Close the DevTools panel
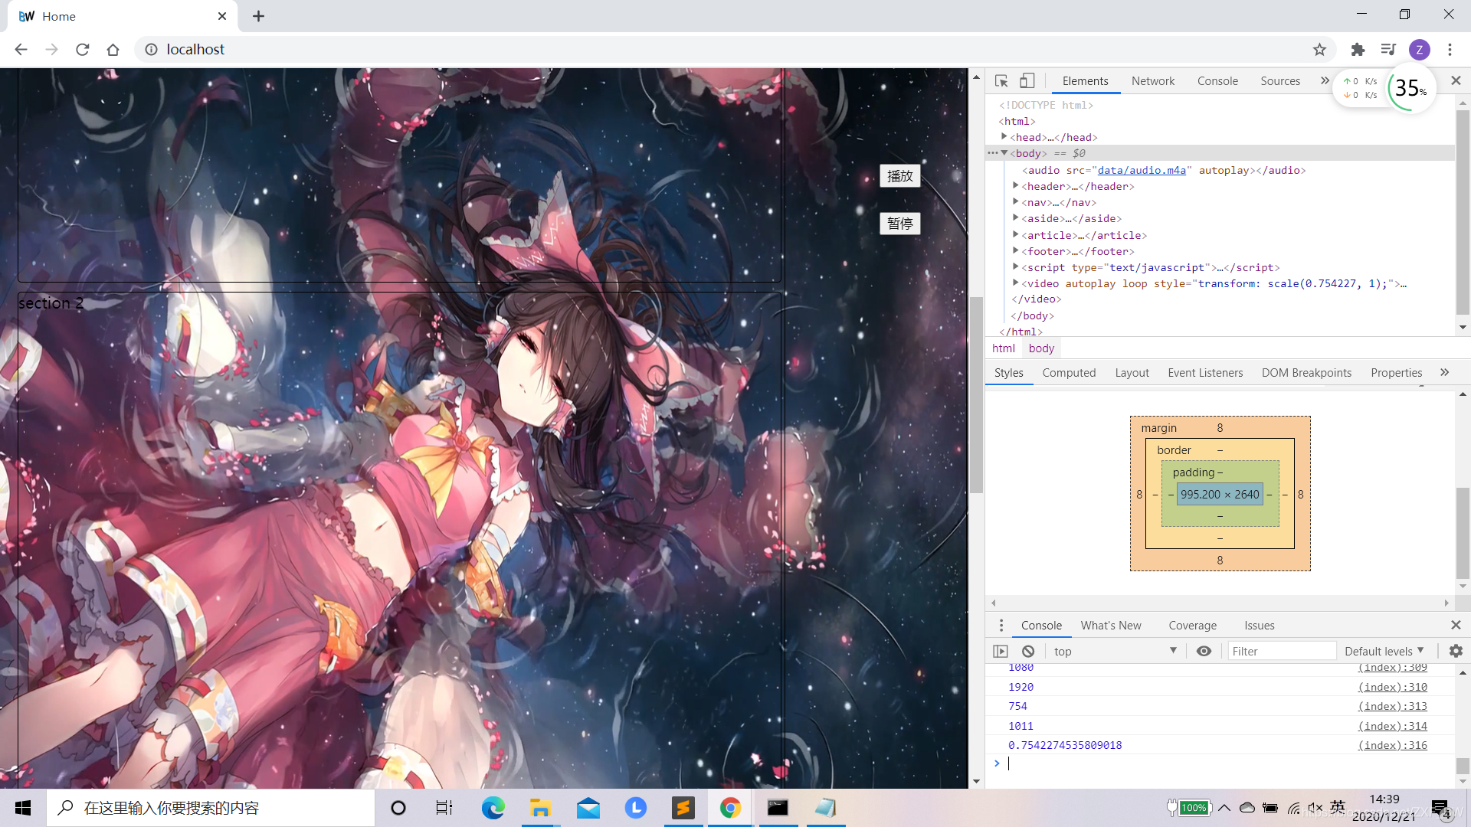This screenshot has height=827, width=1471. (1456, 81)
